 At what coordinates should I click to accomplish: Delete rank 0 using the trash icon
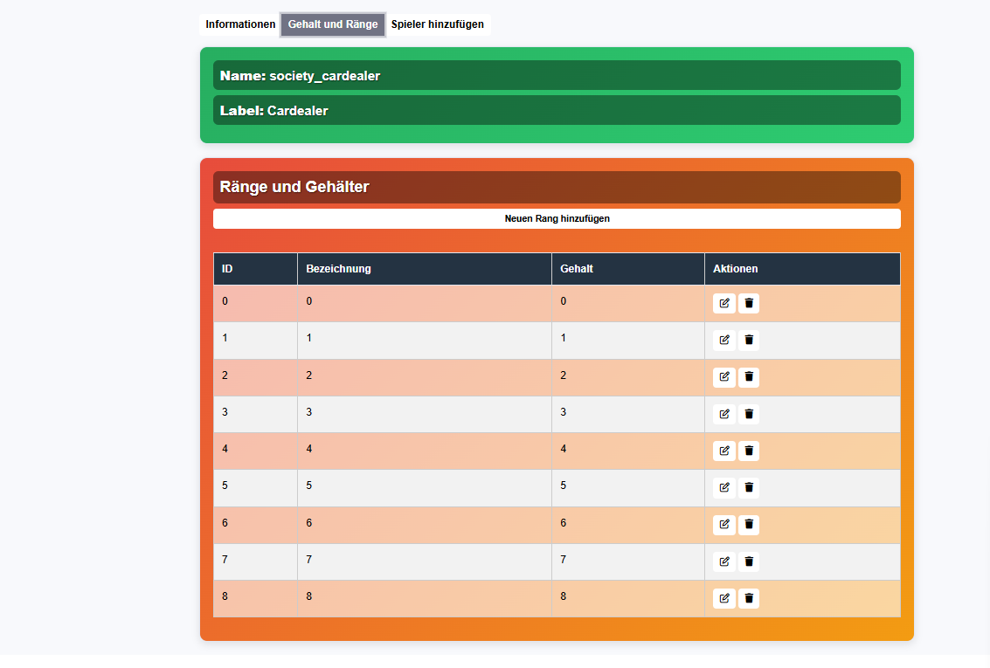[749, 304]
